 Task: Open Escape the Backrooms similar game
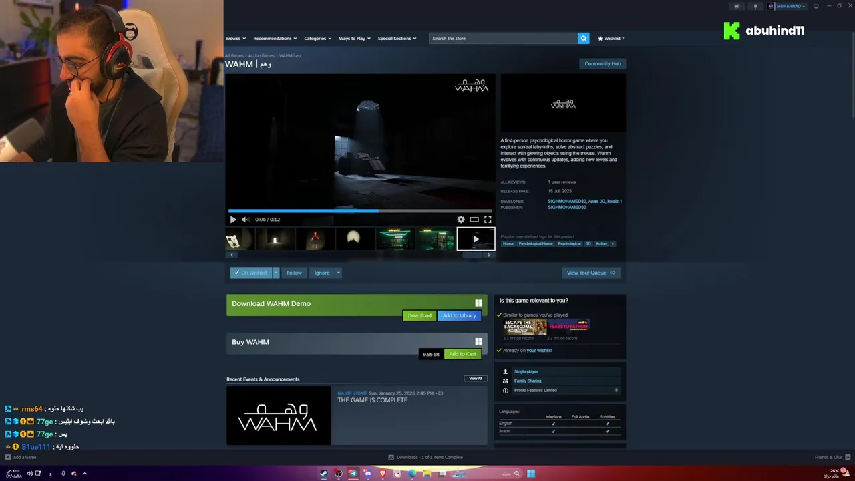(525, 327)
